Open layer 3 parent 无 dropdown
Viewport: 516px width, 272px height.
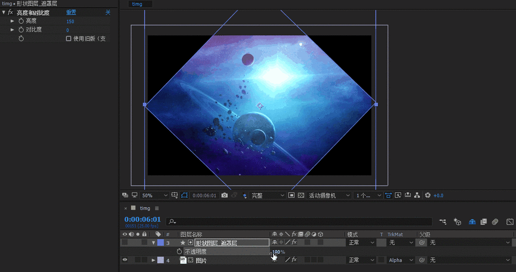point(469,243)
